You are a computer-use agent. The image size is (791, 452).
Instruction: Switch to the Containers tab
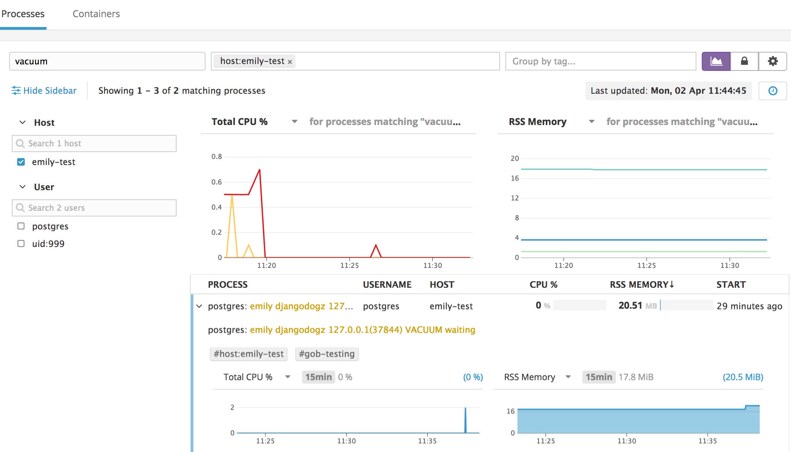coord(96,14)
